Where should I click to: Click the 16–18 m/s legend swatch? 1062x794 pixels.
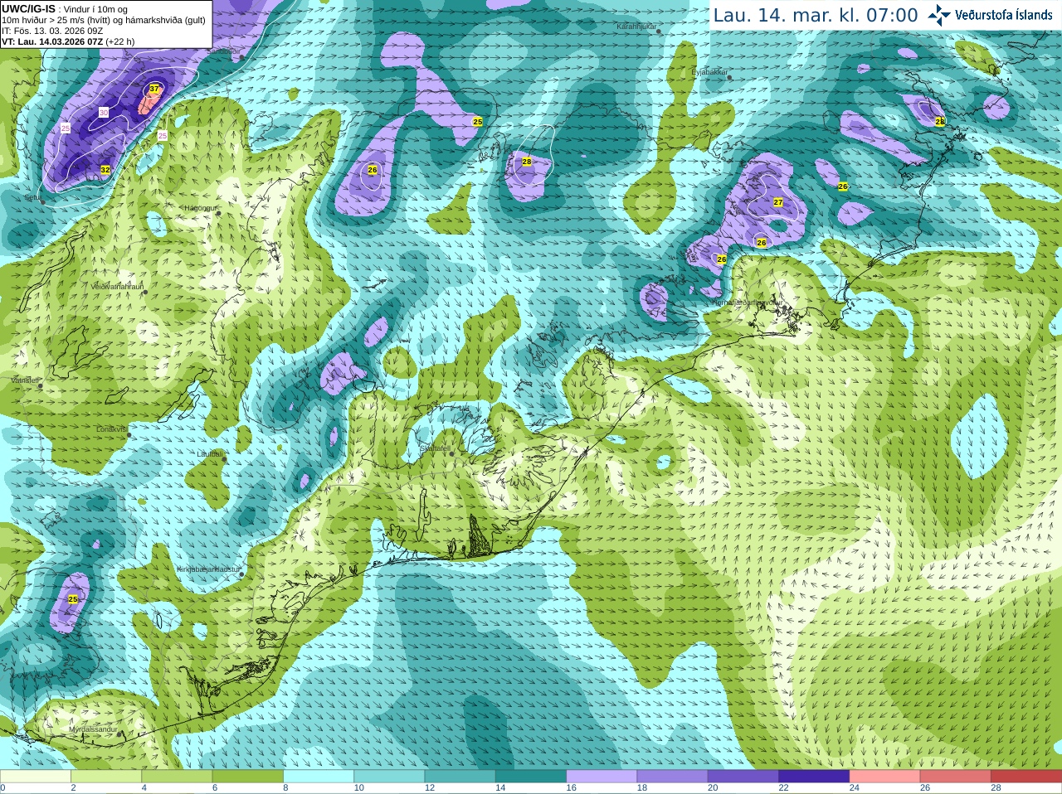(602, 777)
